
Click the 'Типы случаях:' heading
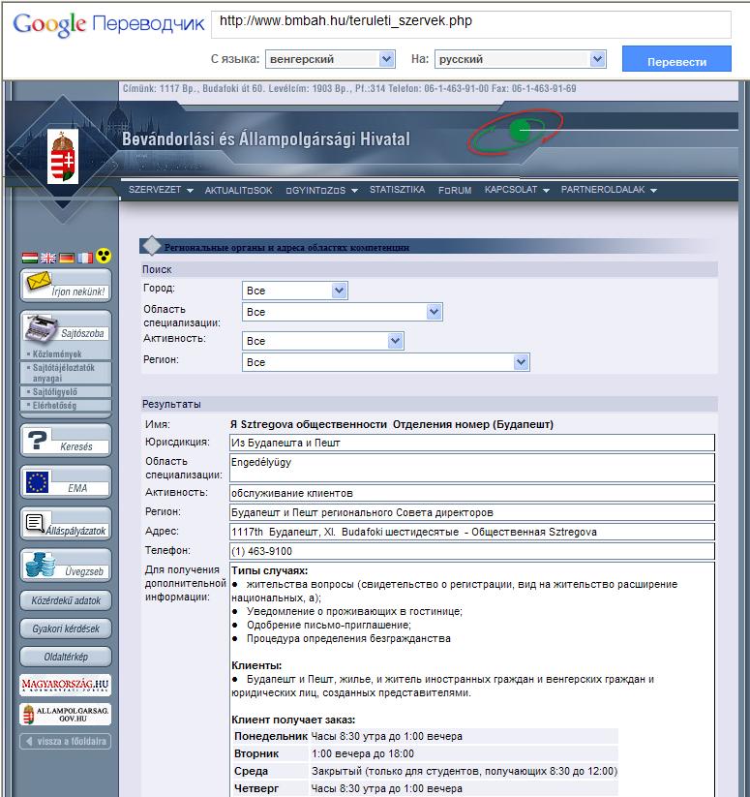(270, 570)
